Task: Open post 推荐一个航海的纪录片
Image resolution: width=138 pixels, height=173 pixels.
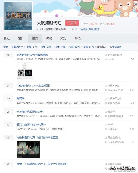Action: point(42,164)
